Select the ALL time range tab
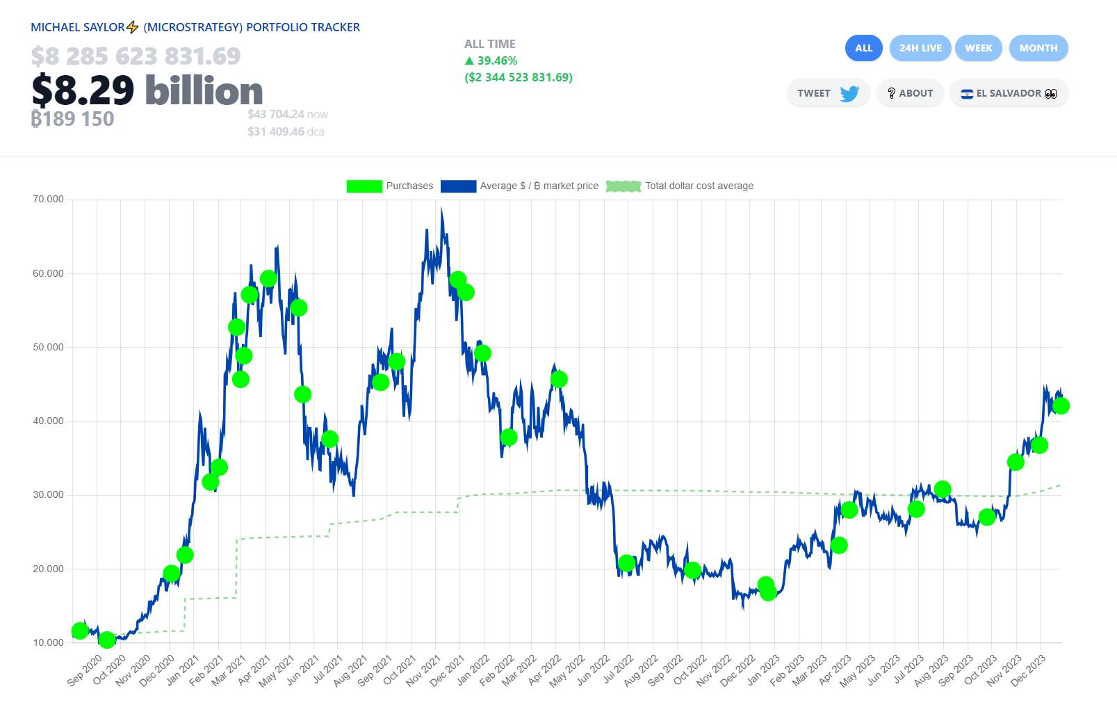The width and height of the screenshot is (1117, 721). (x=863, y=48)
